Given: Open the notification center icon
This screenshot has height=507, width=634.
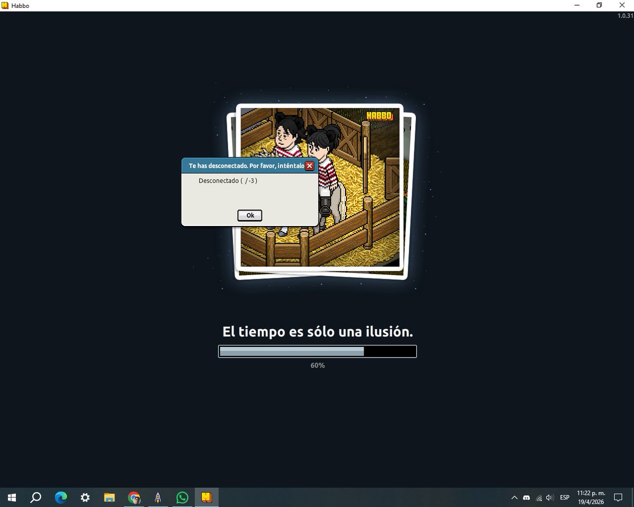Looking at the screenshot, I should (x=618, y=497).
